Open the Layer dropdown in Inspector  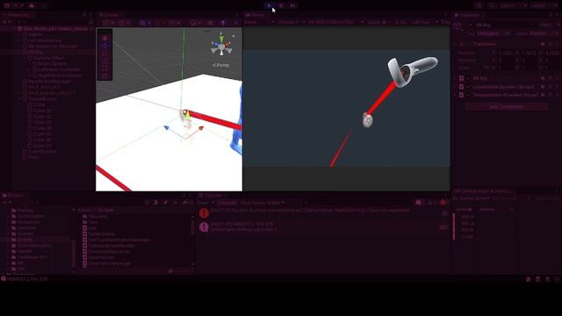pyautogui.click(x=544, y=33)
